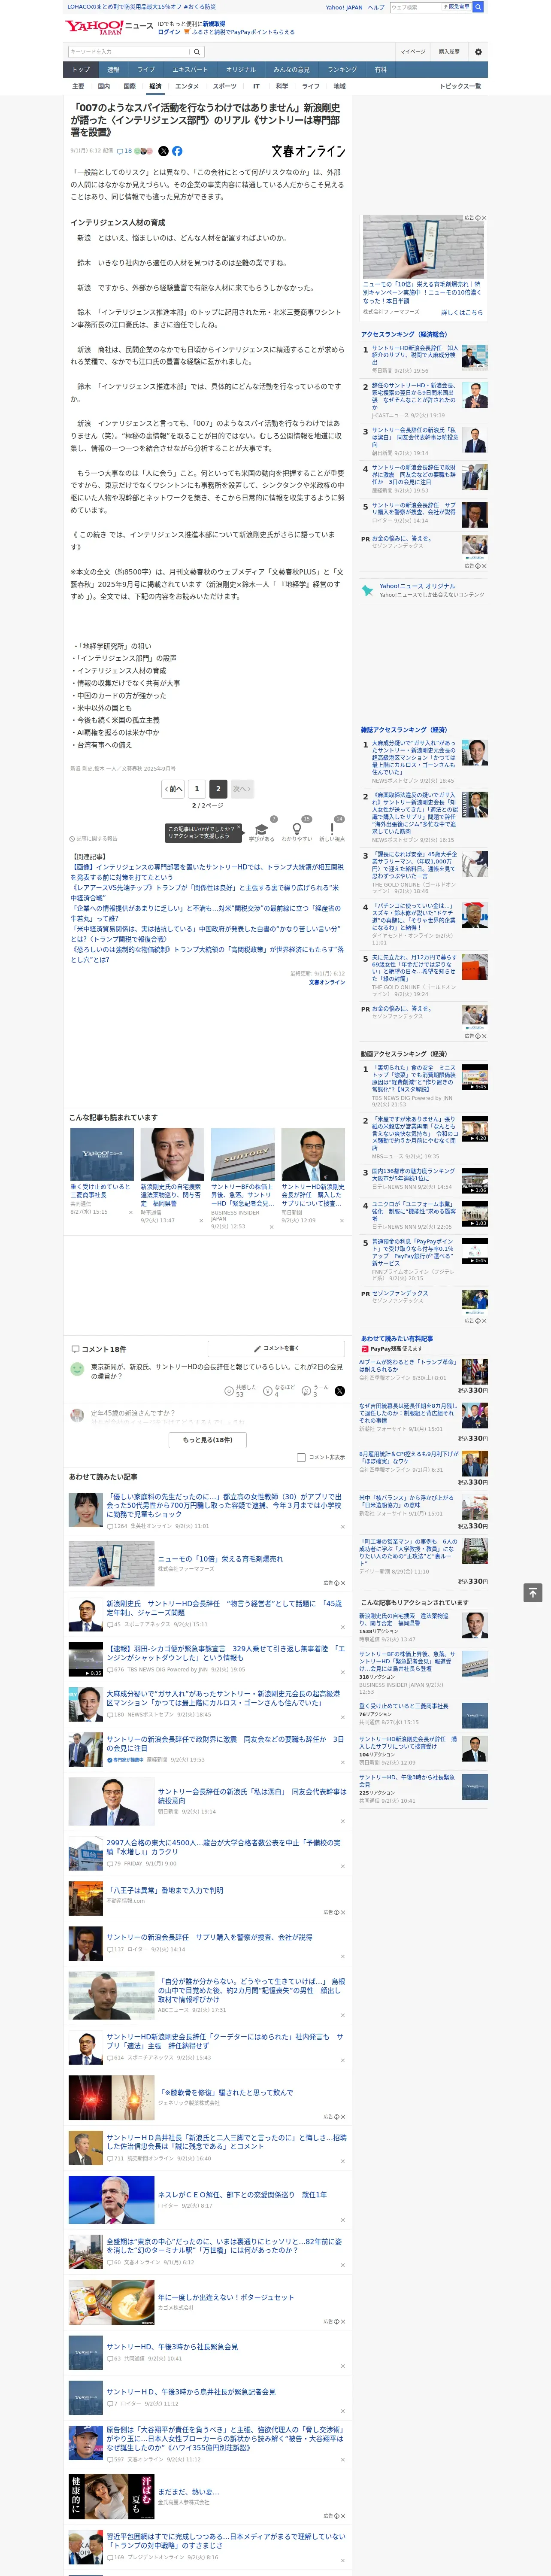Screen dimensions: 551x2576
Task: React with わかりやすい lightbulb icon
Action: (x=297, y=829)
